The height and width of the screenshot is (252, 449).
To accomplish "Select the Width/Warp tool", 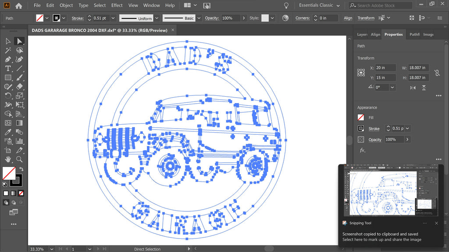I will click(8, 105).
